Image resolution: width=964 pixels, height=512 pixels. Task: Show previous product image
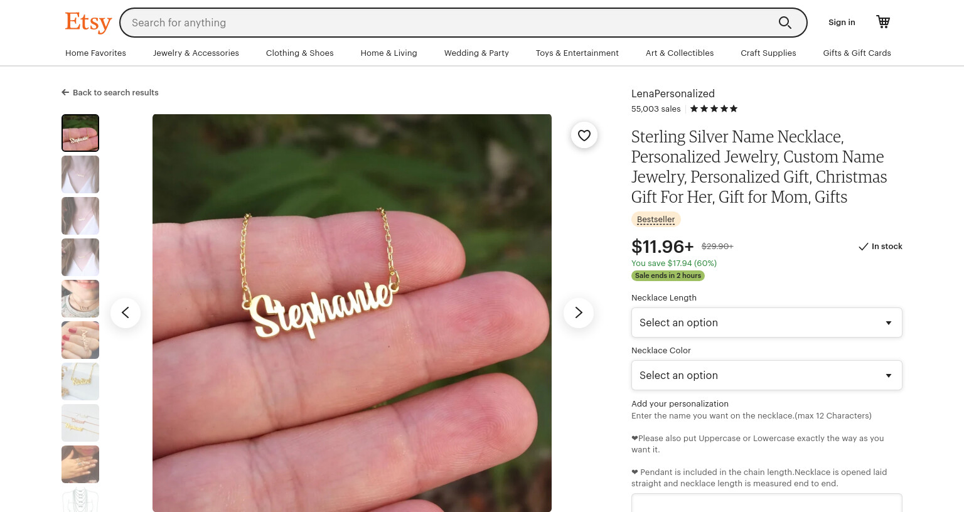coord(126,312)
